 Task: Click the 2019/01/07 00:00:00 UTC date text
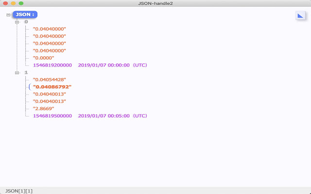[112, 65]
